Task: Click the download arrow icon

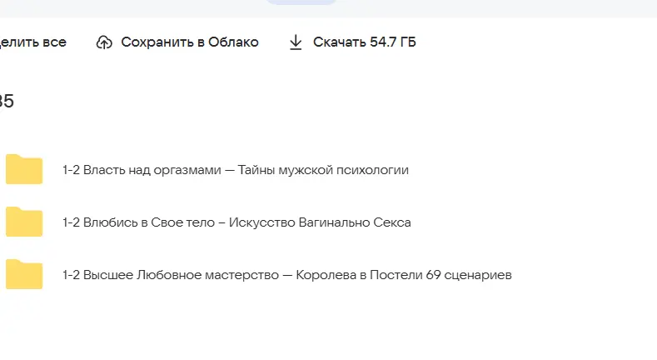Action: pyautogui.click(x=296, y=42)
